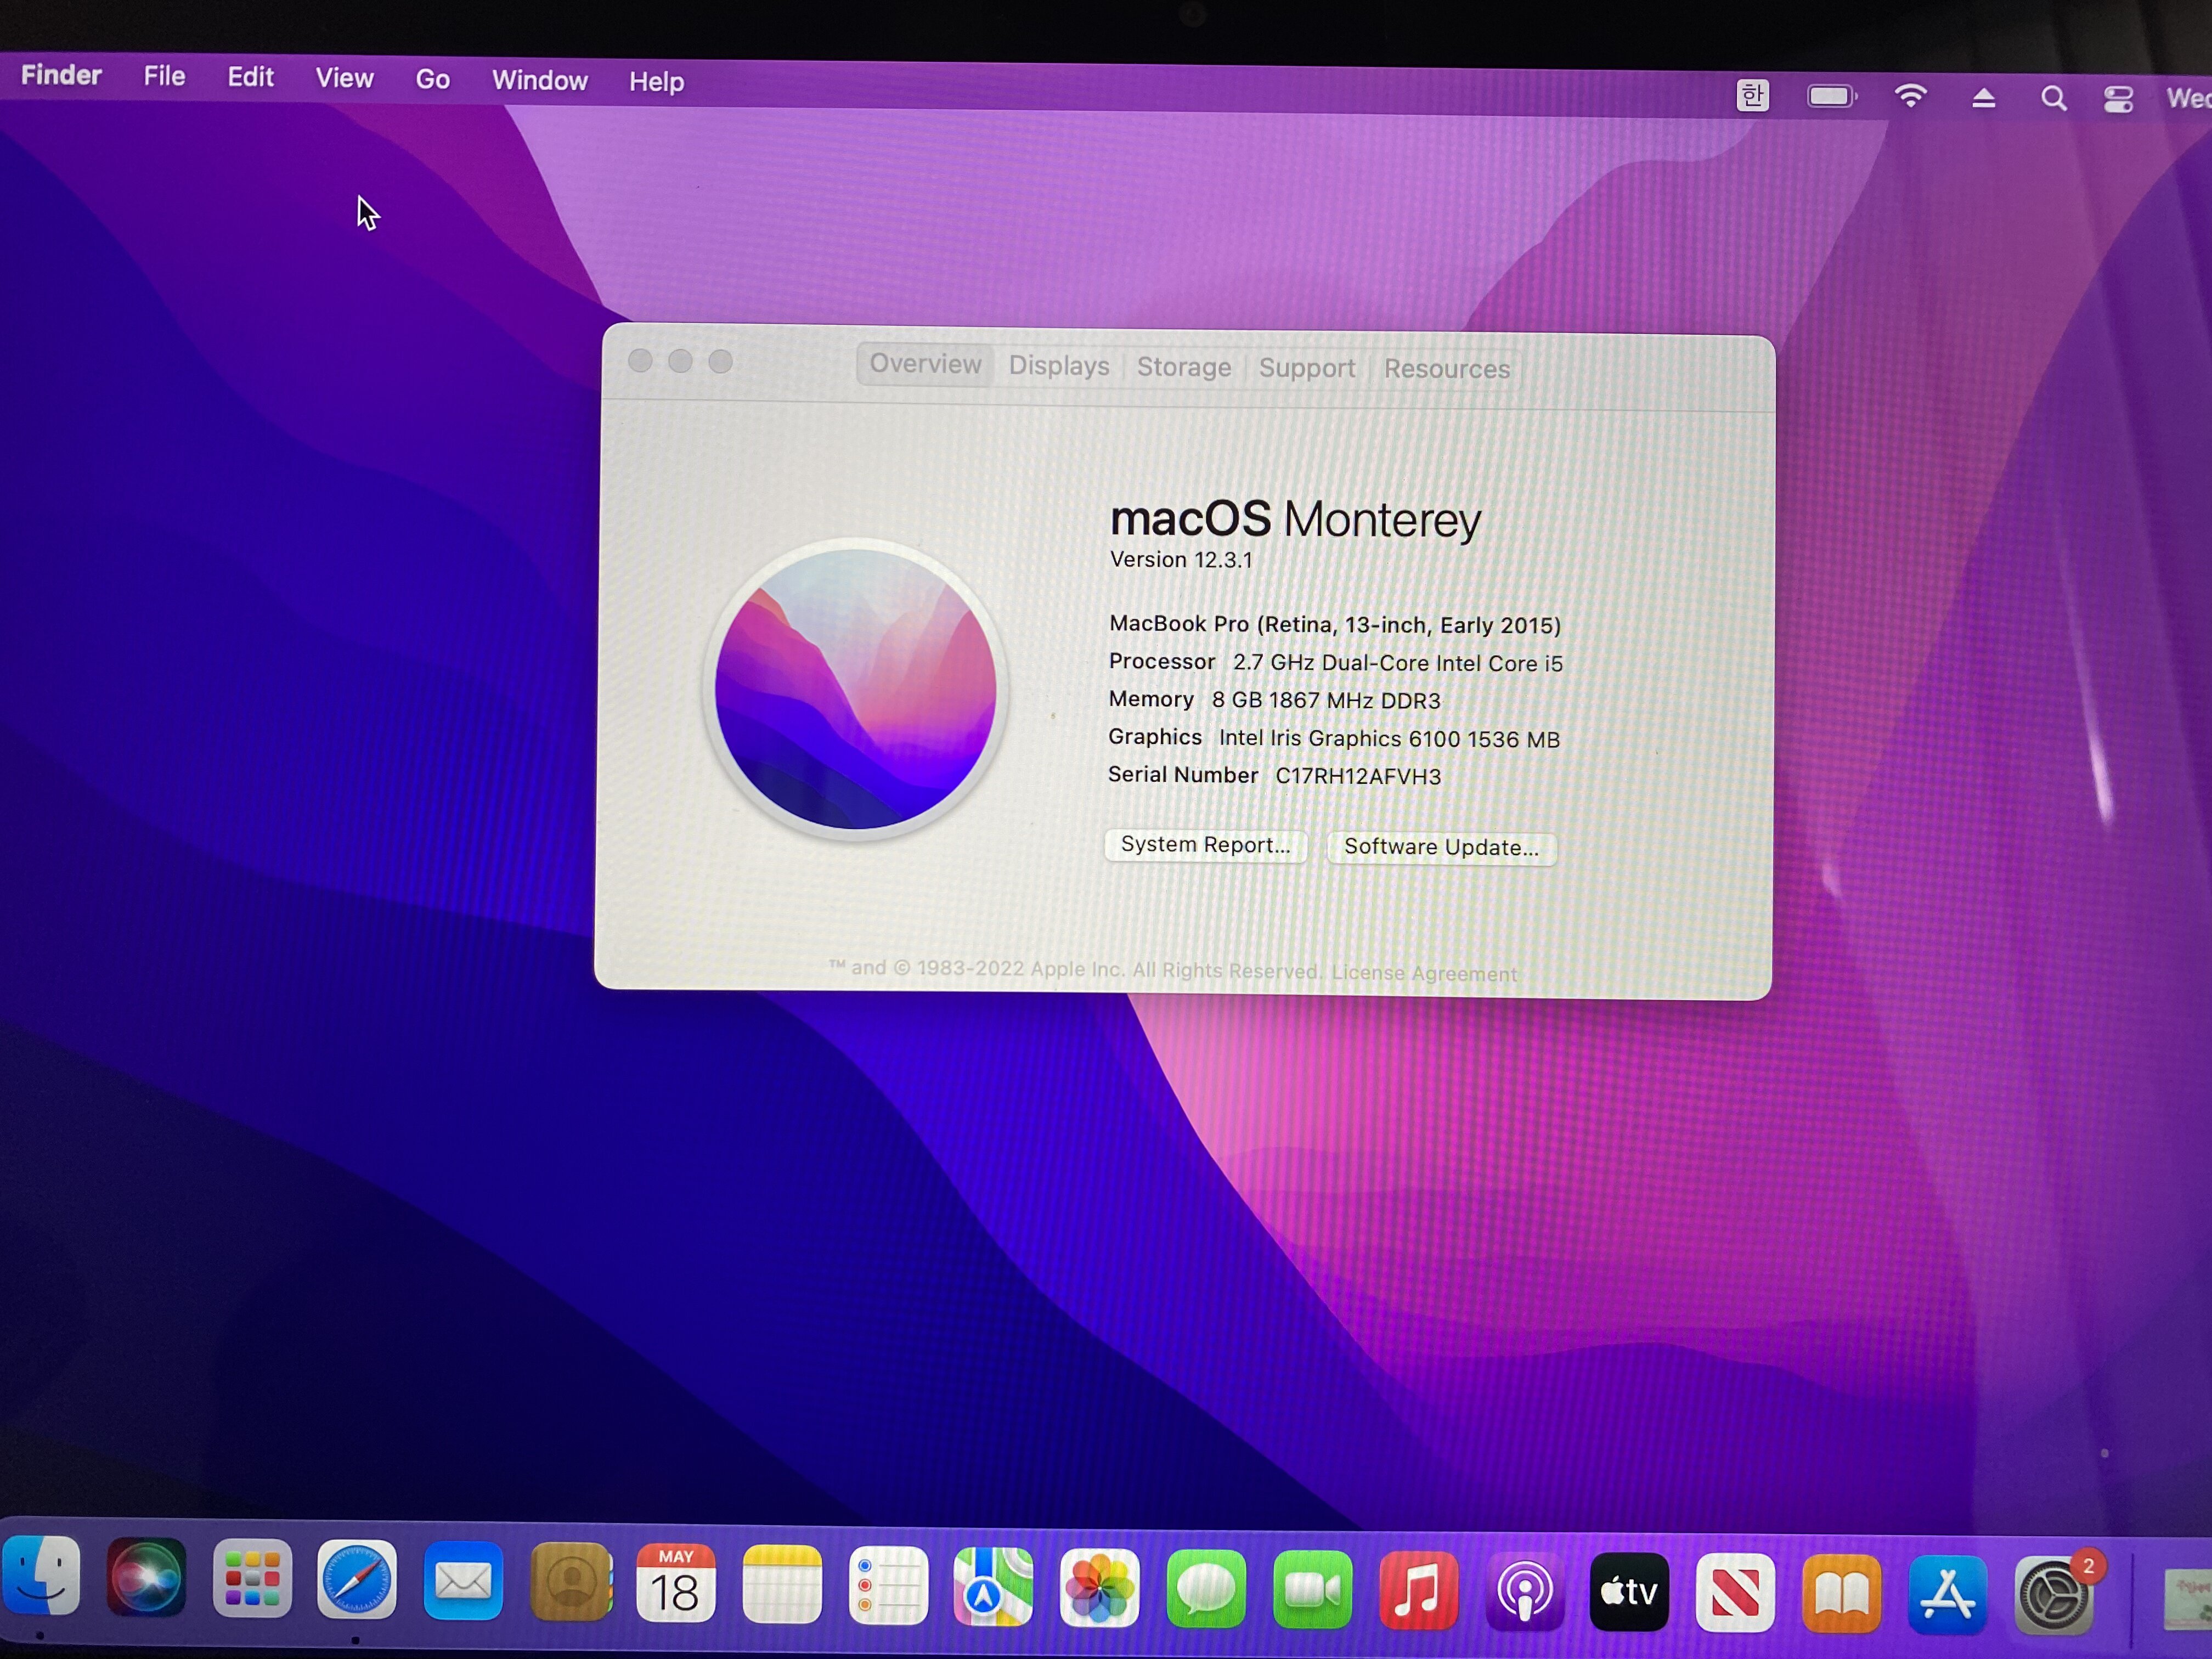The width and height of the screenshot is (2212, 1659).
Task: Open FaceTime app in Dock
Action: pyautogui.click(x=1312, y=1591)
